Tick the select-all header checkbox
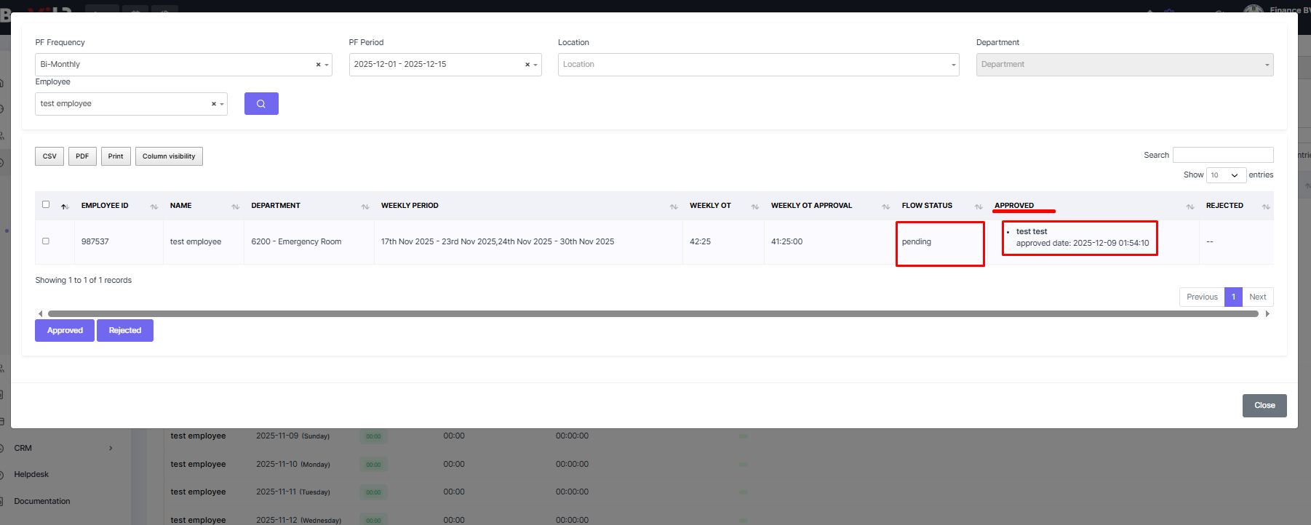Screen dimensions: 1311x525 click(x=46, y=204)
